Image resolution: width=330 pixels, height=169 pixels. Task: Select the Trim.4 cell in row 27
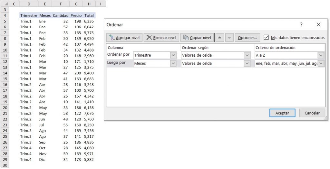pos(29,148)
